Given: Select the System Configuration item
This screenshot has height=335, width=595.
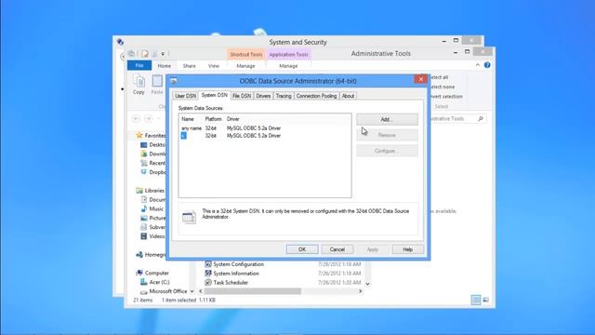Looking at the screenshot, I should (x=234, y=264).
